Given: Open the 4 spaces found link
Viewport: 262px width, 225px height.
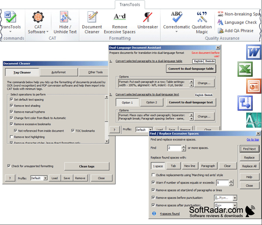Looking at the screenshot, I should (170, 214).
